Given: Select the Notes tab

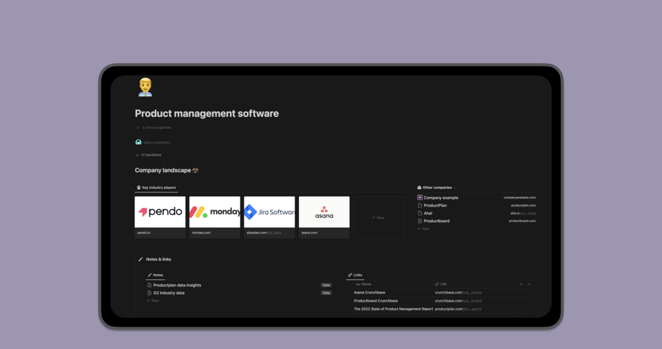Looking at the screenshot, I should pos(155,275).
